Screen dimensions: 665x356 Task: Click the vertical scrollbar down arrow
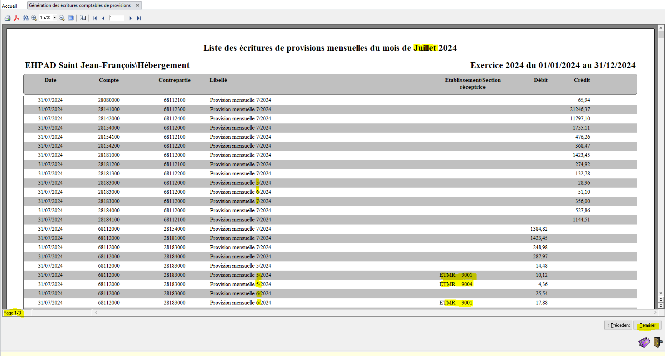coord(661,293)
